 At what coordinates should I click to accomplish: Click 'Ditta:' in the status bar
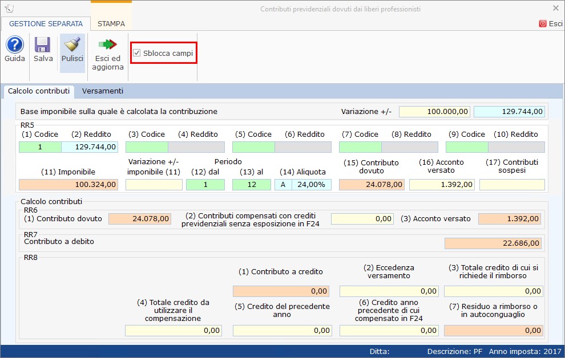pos(380,352)
